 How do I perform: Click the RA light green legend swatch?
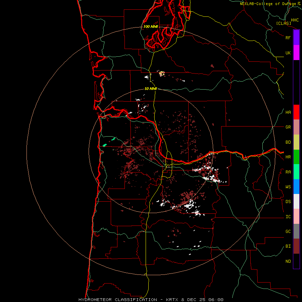coord(296,172)
